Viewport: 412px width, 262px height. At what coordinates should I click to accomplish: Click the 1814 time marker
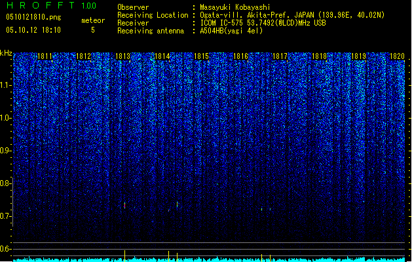(162, 56)
